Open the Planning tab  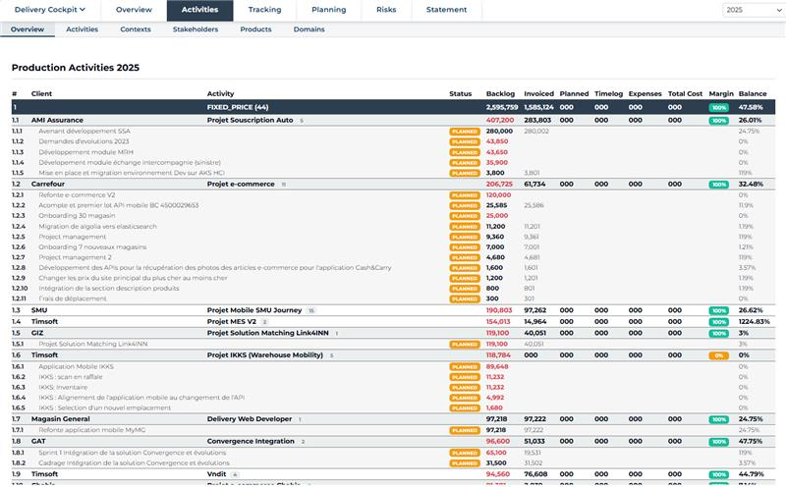(x=328, y=10)
